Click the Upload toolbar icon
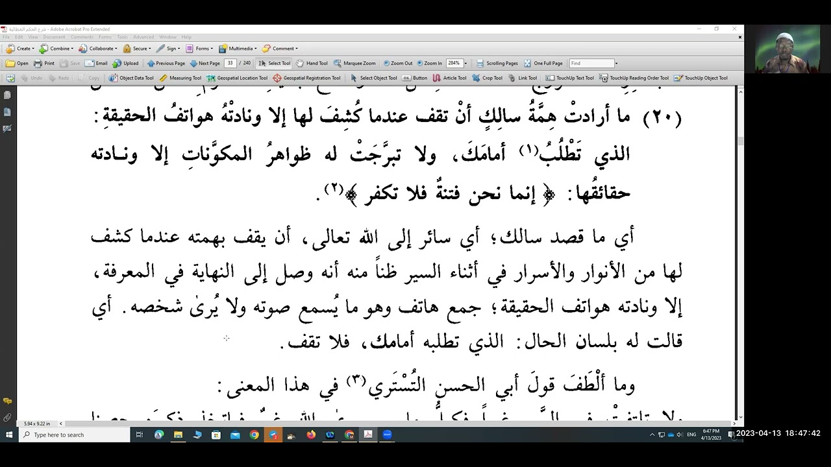This screenshot has width=831, height=467. coord(125,63)
